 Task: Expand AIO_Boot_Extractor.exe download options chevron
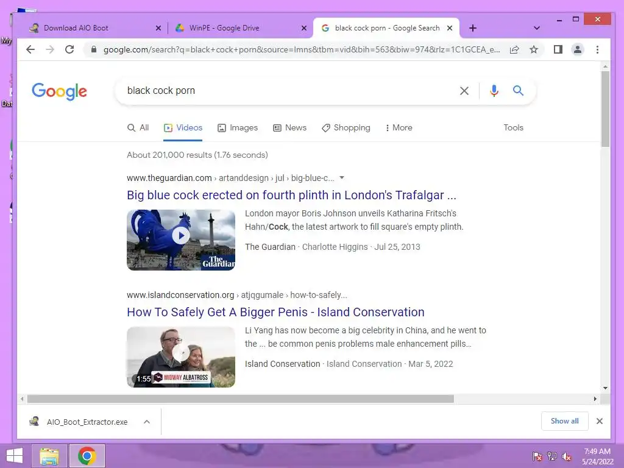(x=147, y=422)
